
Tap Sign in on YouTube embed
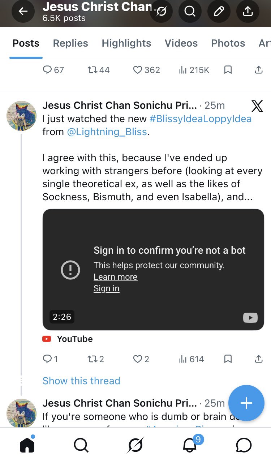click(106, 288)
